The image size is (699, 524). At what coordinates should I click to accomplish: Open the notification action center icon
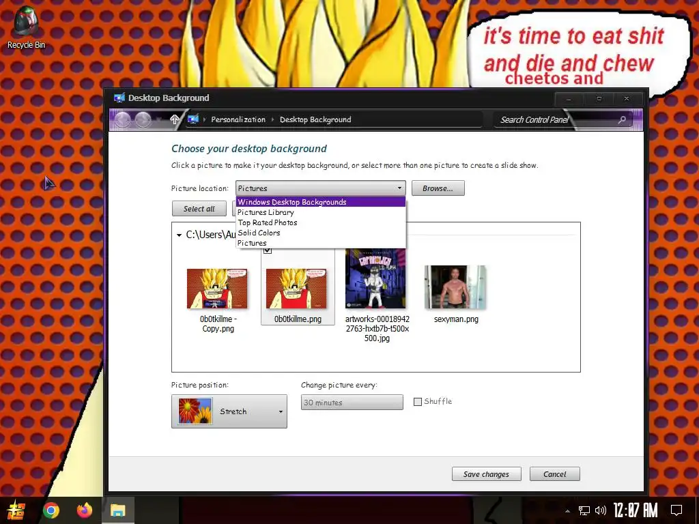coord(676,510)
